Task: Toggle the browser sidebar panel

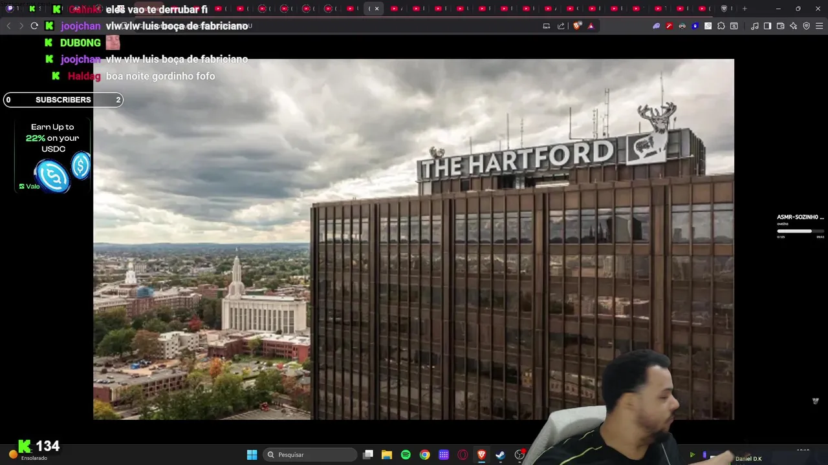Action: click(767, 26)
